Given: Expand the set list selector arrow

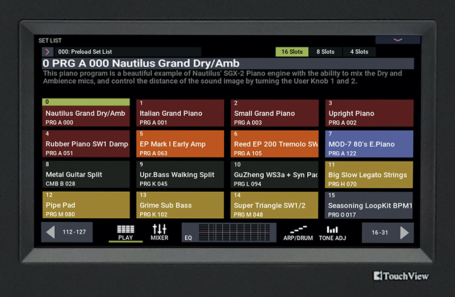Looking at the screenshot, I should tap(48, 52).
